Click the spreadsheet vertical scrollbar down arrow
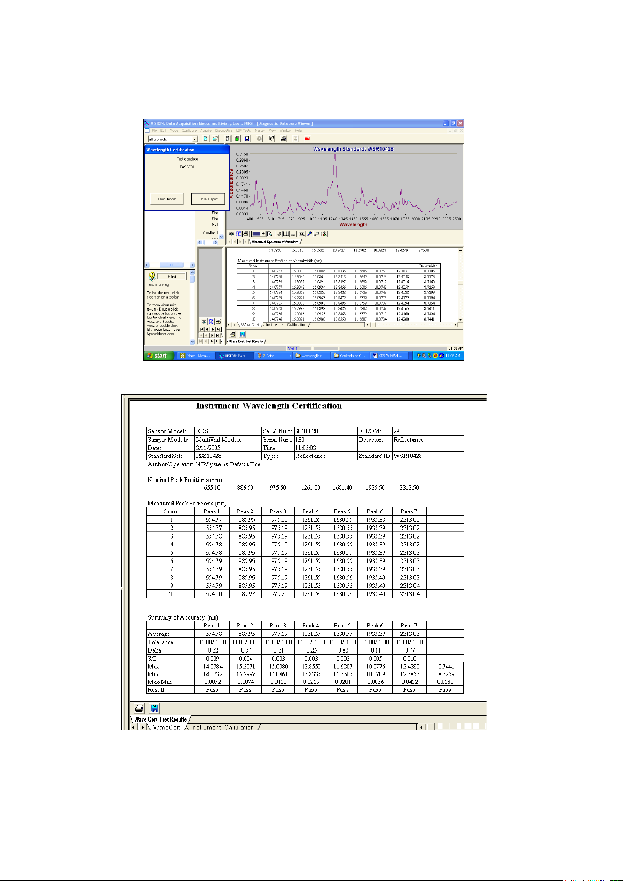The image size is (623, 881). pos(460,319)
